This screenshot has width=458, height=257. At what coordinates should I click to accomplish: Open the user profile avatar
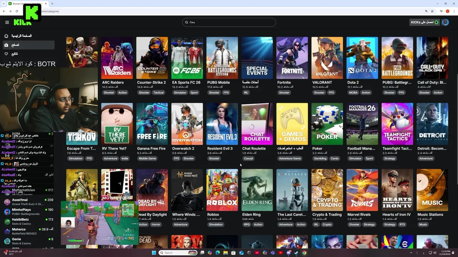pyautogui.click(x=445, y=22)
